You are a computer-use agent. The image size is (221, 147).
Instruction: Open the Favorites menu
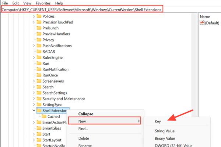click(x=43, y=3)
